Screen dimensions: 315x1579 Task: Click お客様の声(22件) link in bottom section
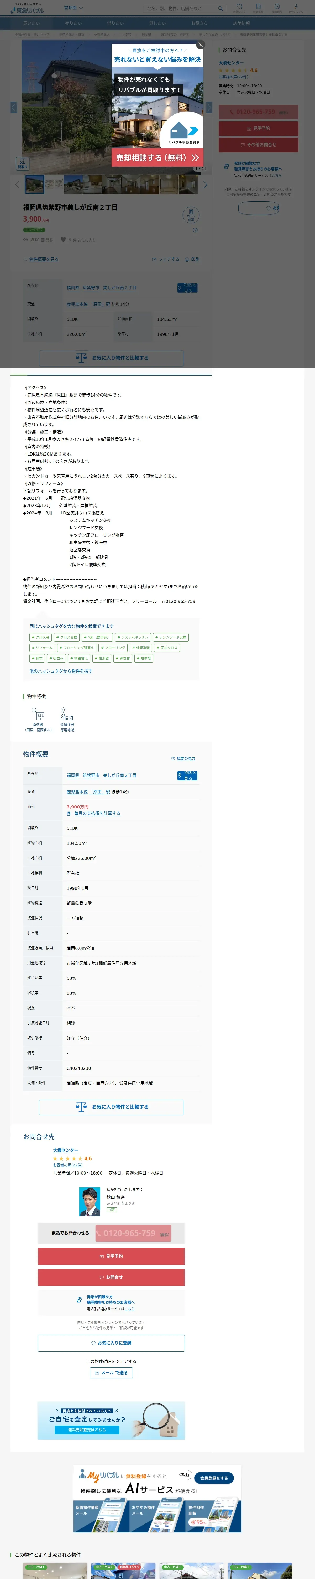click(x=68, y=1165)
